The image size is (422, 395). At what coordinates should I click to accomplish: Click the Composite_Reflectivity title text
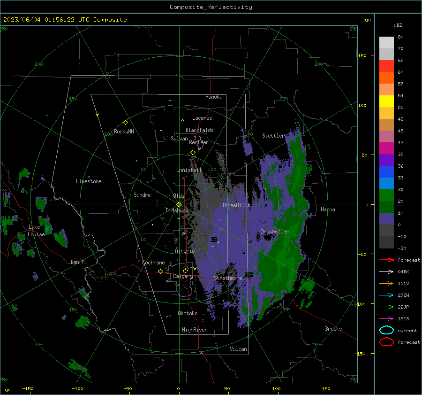point(211,7)
